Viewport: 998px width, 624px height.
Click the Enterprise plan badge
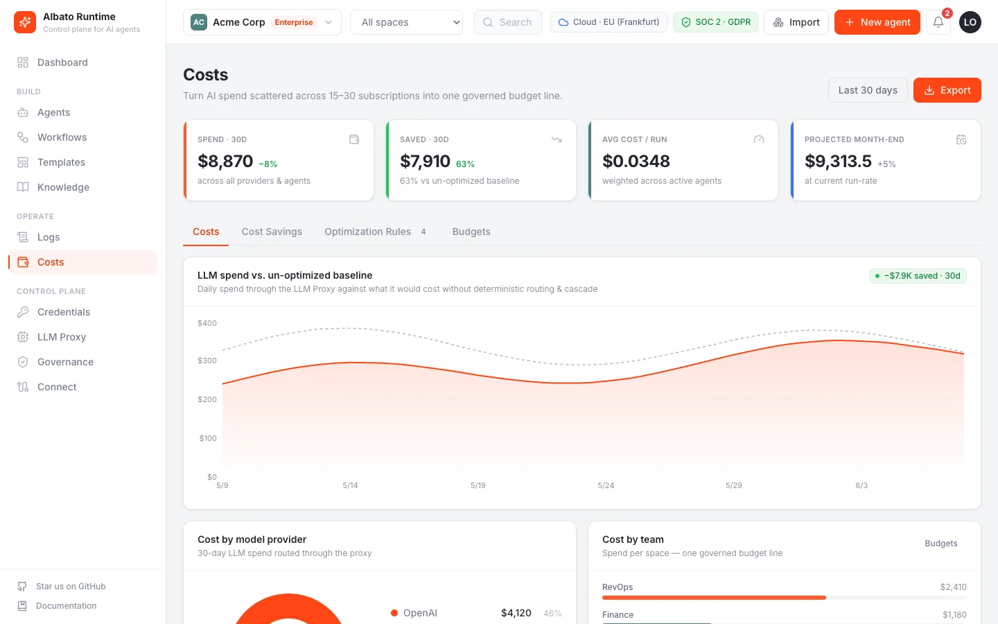[294, 22]
